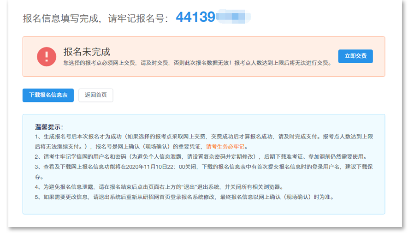Click the blue registration number 44139
Viewport: 414px width, 239px height.
coord(195,18)
